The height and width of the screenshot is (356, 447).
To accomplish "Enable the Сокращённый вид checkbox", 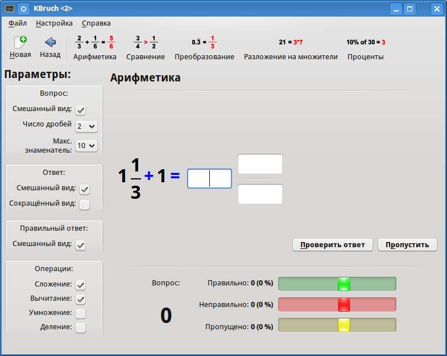I will pyautogui.click(x=84, y=204).
